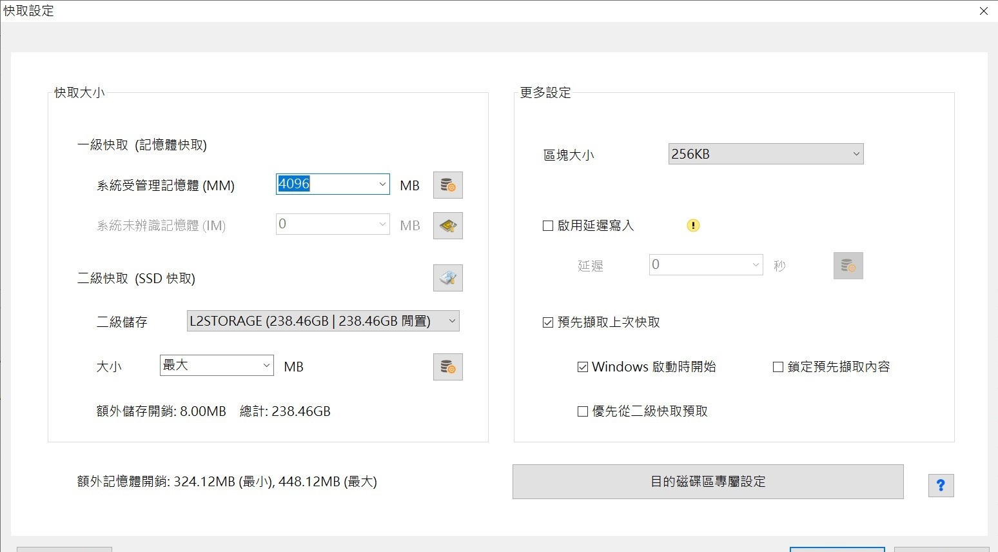
Task: Toggle Windows 啟動時開始 checkbox
Action: [583, 367]
